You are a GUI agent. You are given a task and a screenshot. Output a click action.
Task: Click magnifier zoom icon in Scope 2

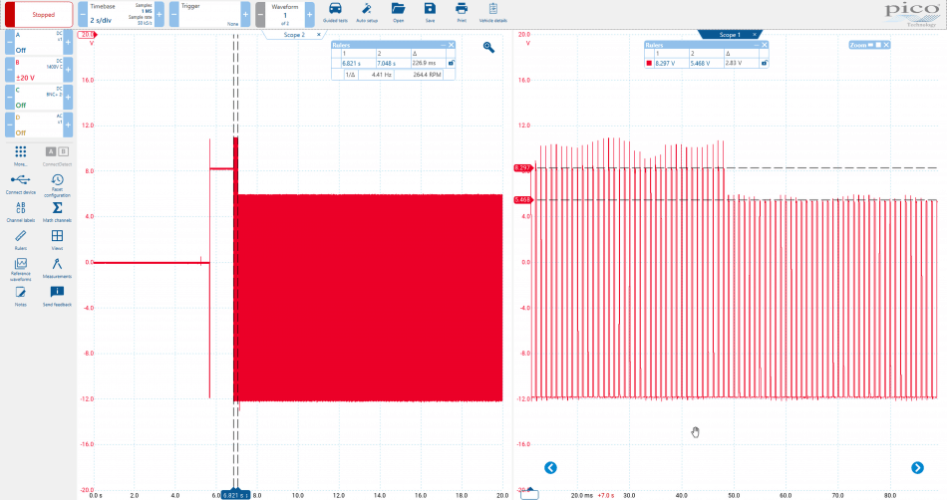coord(488,47)
